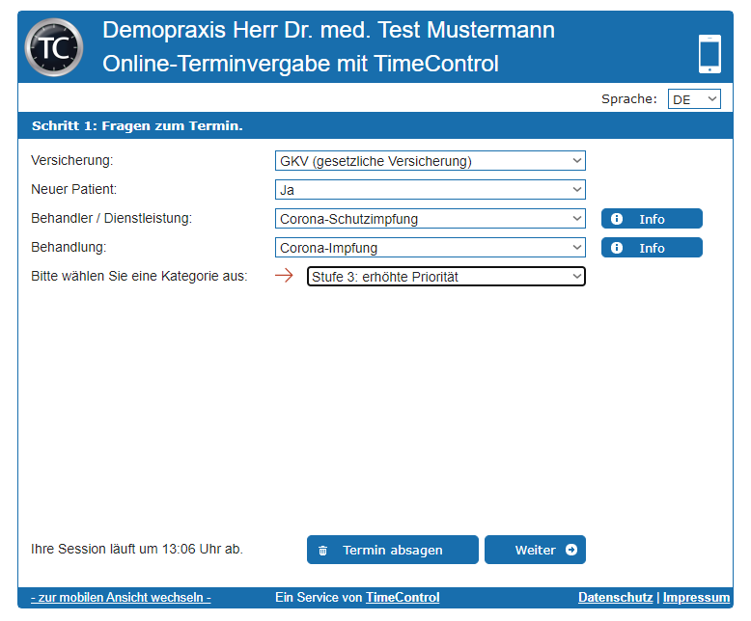Screen dimensions: 751x621
Task: Open the Behandler / Dienstleistung dropdown
Action: [431, 219]
